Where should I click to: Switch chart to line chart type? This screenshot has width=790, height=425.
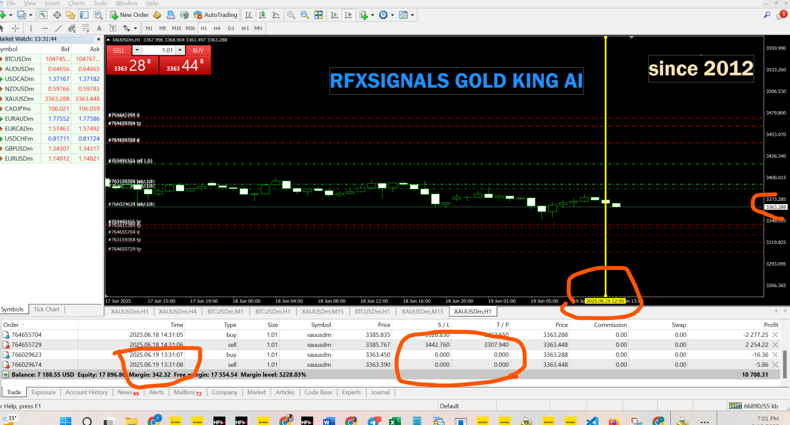point(276,15)
